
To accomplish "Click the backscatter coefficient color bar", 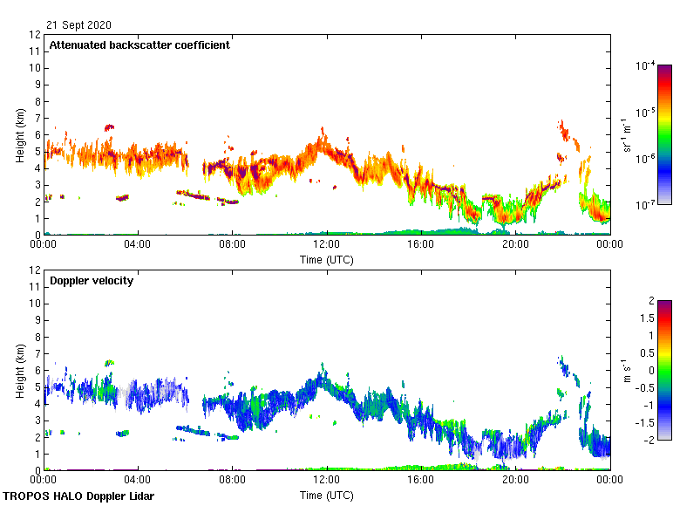I will tap(664, 134).
